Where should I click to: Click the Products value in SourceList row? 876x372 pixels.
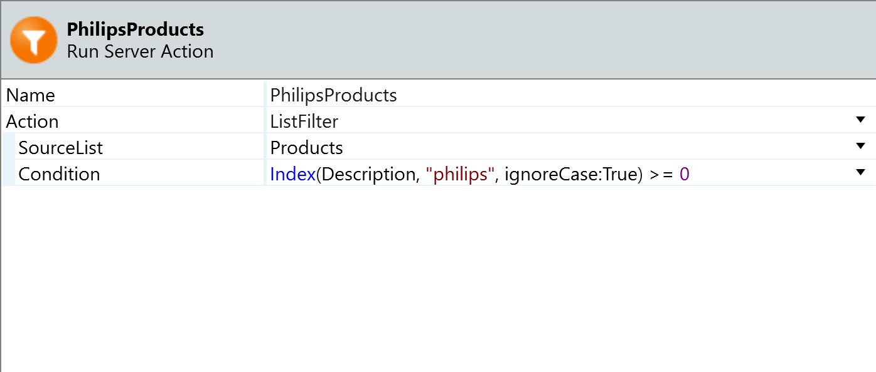coord(306,148)
